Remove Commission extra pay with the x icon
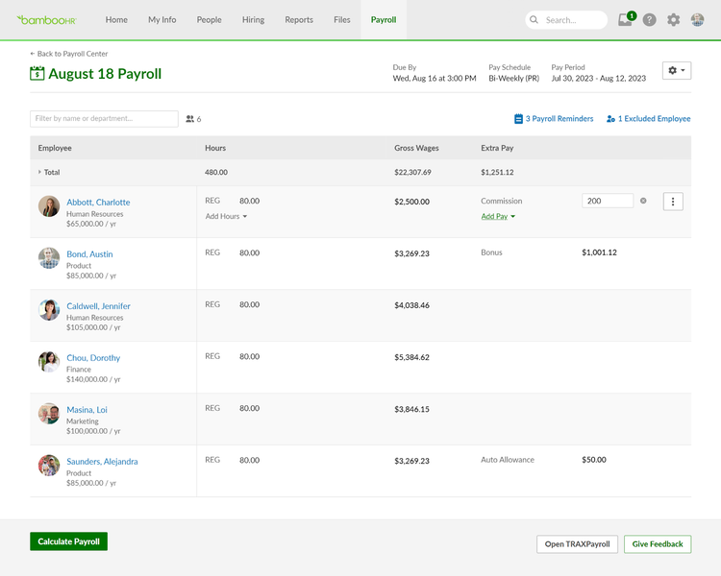Image resolution: width=721 pixels, height=576 pixels. pyautogui.click(x=643, y=202)
